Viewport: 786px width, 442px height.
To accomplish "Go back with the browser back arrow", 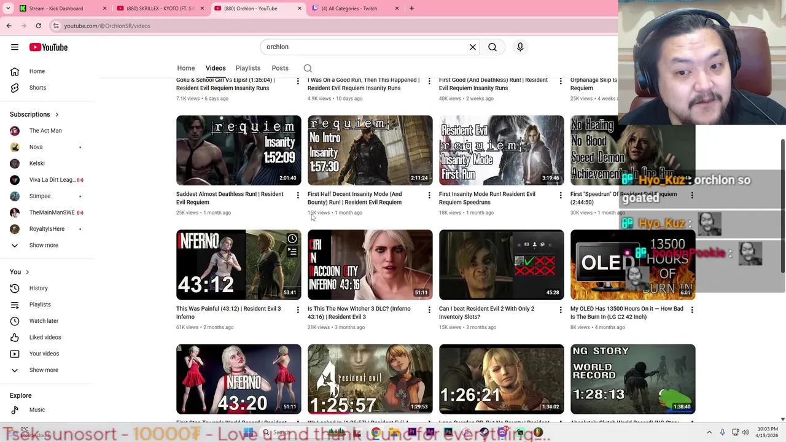I will (x=9, y=26).
